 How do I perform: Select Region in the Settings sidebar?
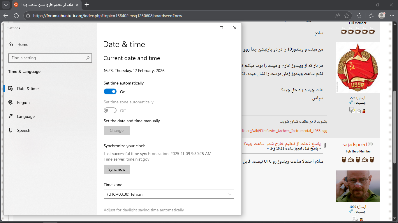click(x=23, y=102)
